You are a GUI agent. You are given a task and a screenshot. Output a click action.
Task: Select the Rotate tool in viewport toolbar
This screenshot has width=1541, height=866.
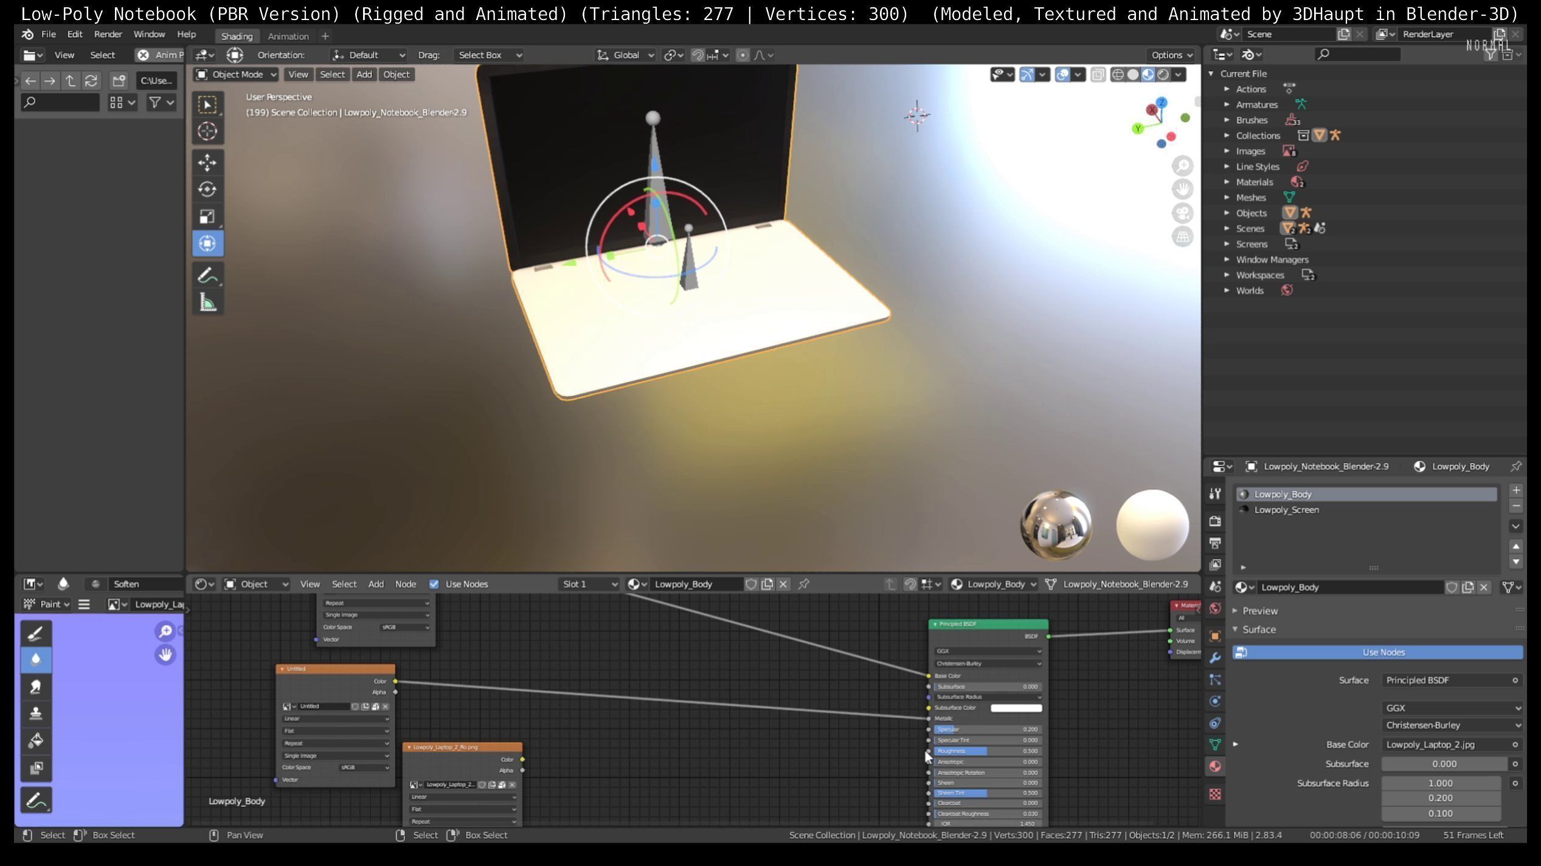click(x=207, y=190)
